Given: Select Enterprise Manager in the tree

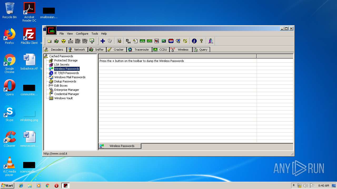Looking at the screenshot, I should pyautogui.click(x=67, y=90).
